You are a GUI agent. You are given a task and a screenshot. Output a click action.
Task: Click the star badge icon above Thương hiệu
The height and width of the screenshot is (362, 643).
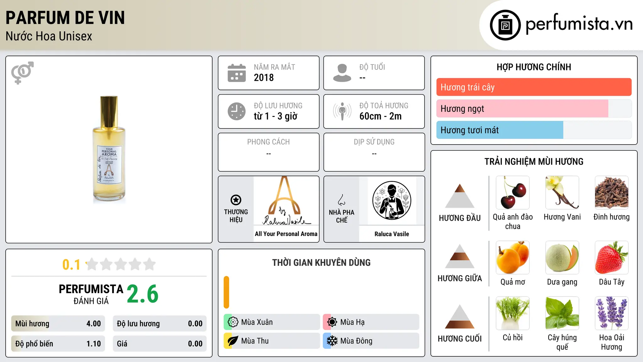236,200
